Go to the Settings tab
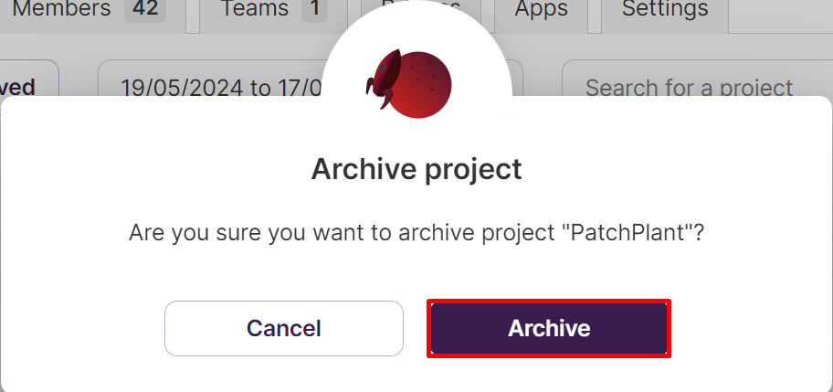 [x=665, y=11]
